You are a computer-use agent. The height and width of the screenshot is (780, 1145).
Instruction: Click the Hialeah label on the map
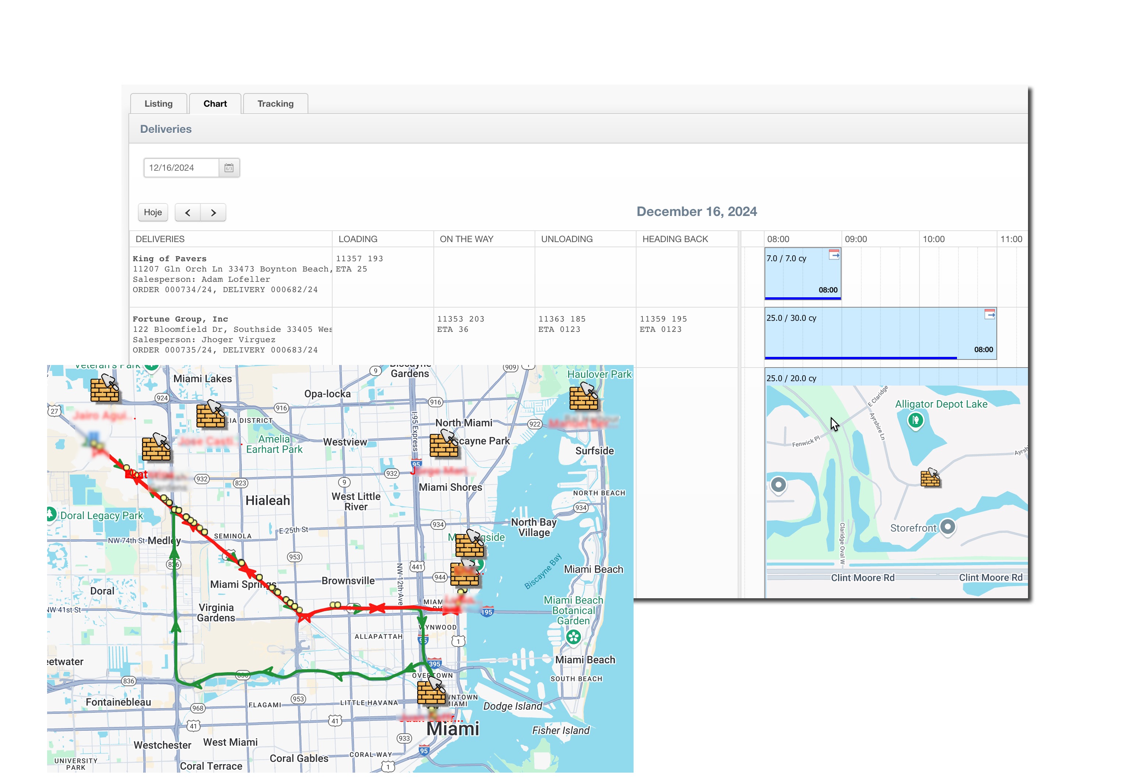[x=267, y=501]
